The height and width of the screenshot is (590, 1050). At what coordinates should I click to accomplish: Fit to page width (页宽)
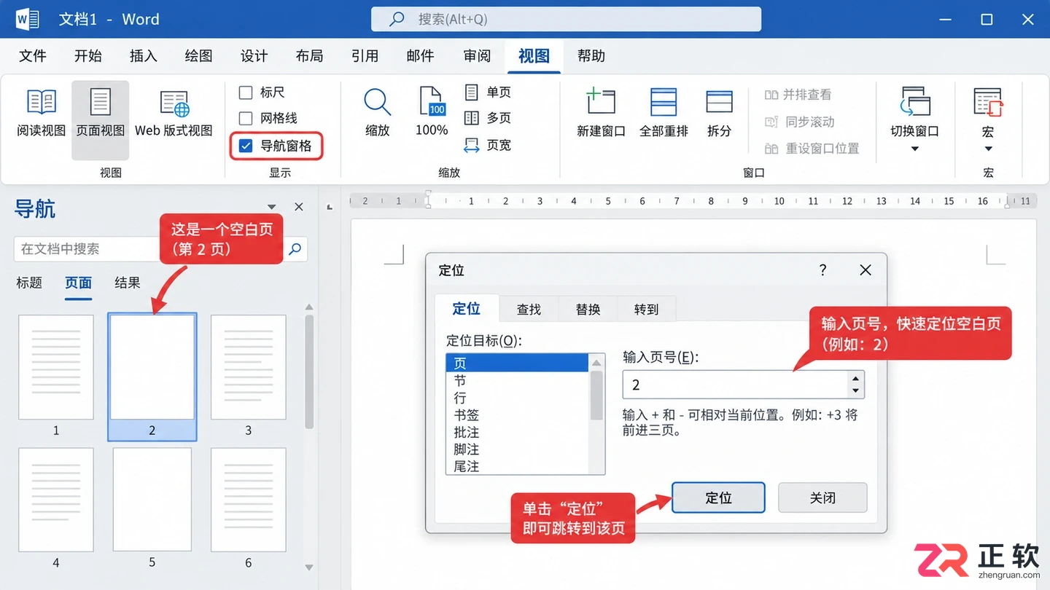(488, 145)
